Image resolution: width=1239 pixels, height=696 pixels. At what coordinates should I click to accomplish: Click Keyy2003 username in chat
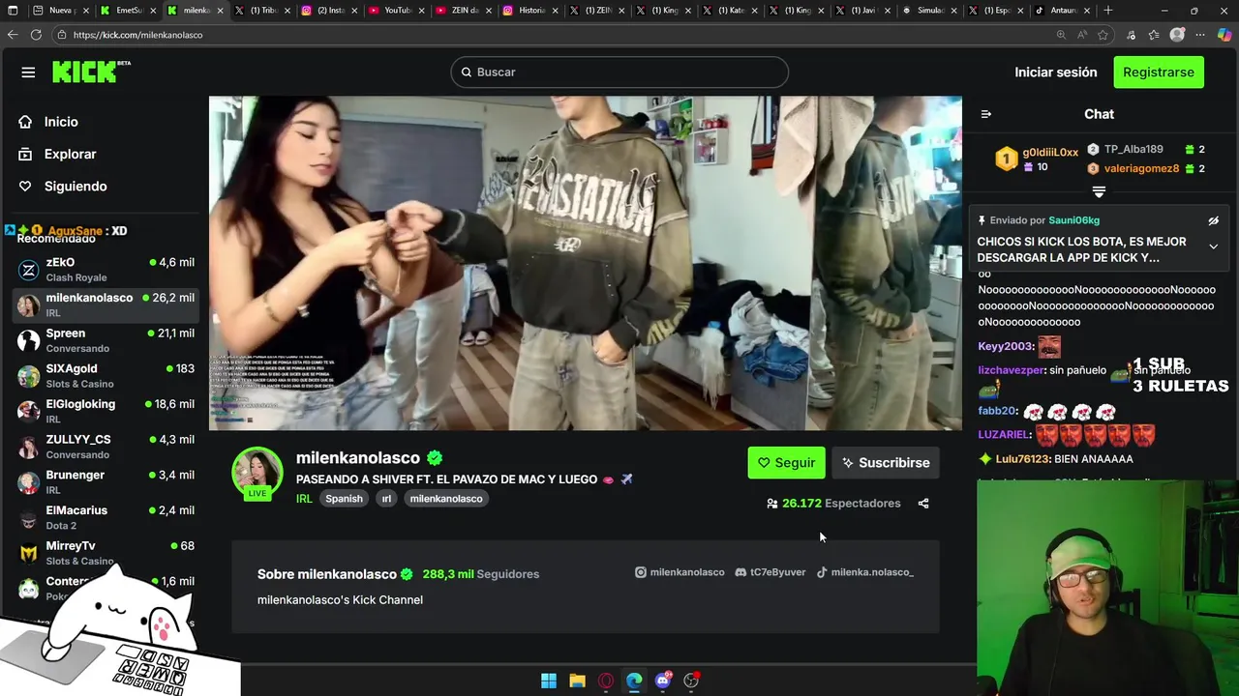(x=1006, y=346)
